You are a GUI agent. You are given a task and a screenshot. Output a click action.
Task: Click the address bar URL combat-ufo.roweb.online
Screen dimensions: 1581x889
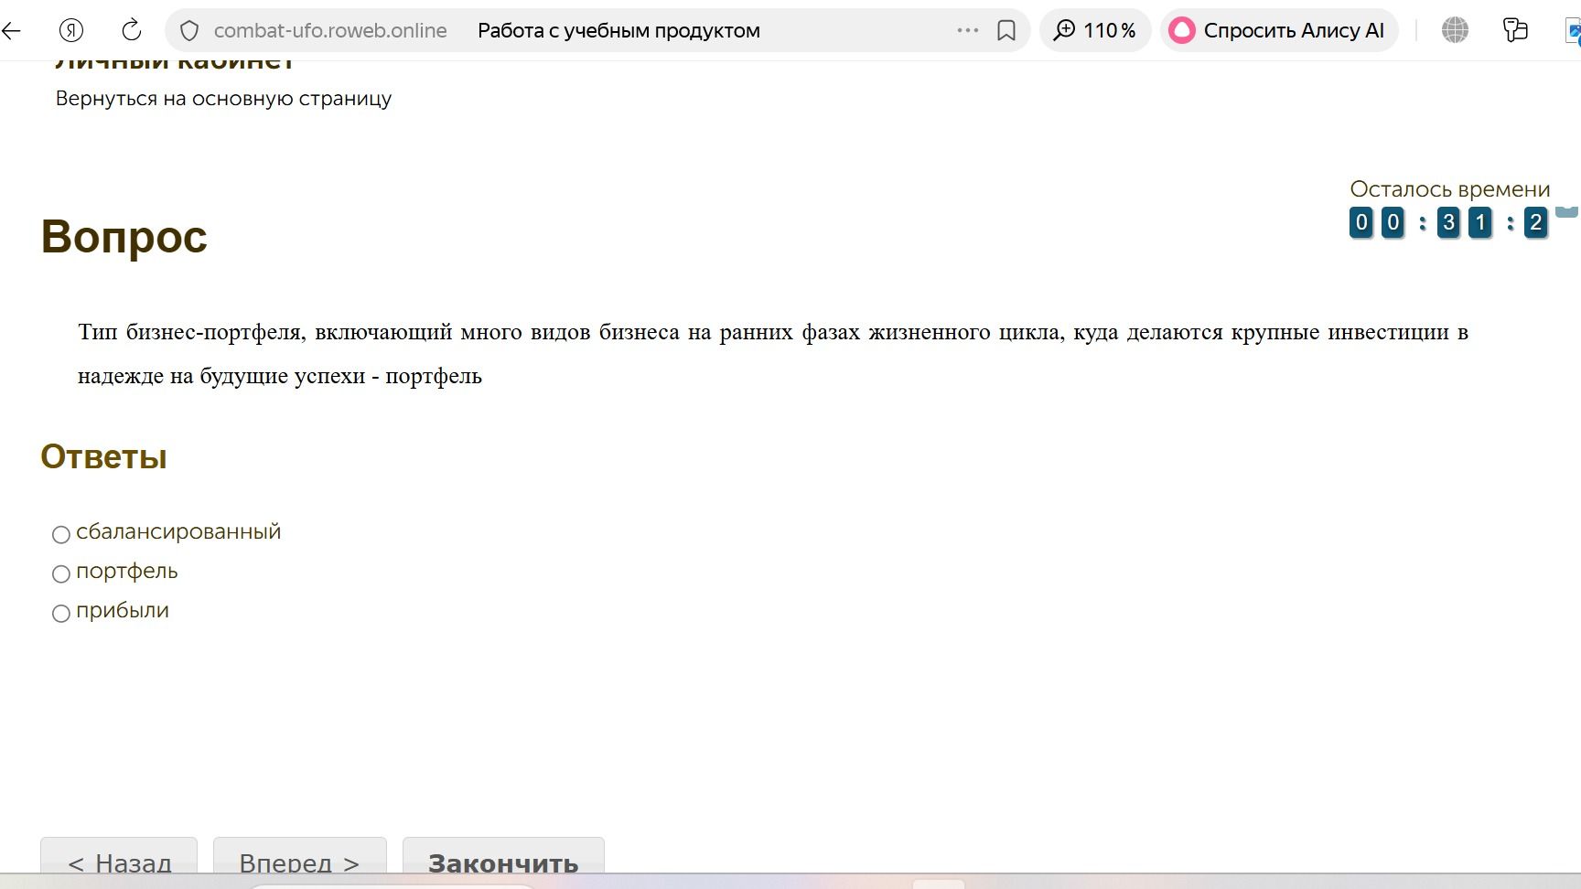[x=330, y=30]
